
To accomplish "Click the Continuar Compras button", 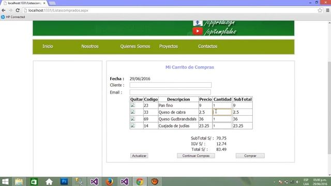I will 196,156.
